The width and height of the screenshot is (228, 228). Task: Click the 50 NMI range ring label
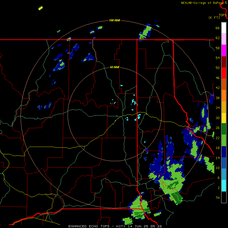pos(115,67)
